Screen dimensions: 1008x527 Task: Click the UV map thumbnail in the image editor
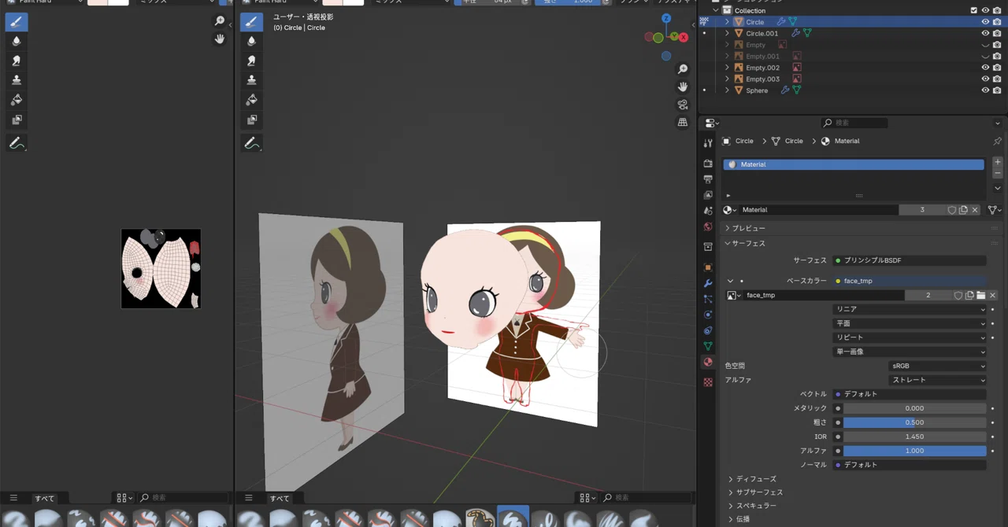tap(161, 268)
